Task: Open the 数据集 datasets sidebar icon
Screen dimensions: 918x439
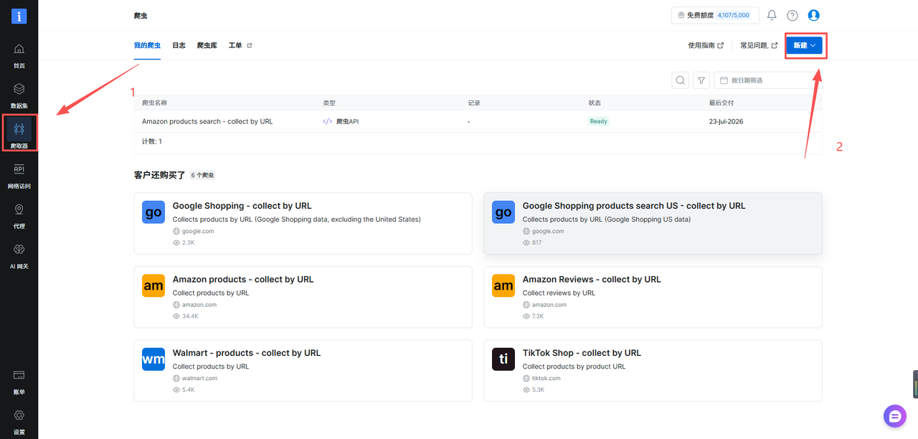Action: pyautogui.click(x=19, y=89)
